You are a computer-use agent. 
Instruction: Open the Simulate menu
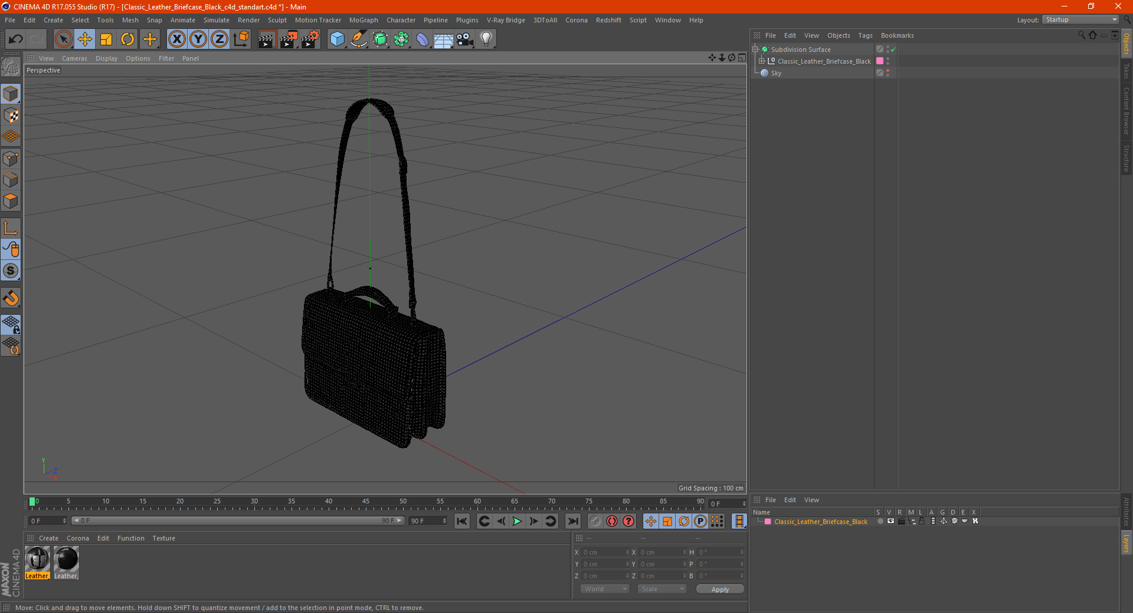[x=217, y=20]
